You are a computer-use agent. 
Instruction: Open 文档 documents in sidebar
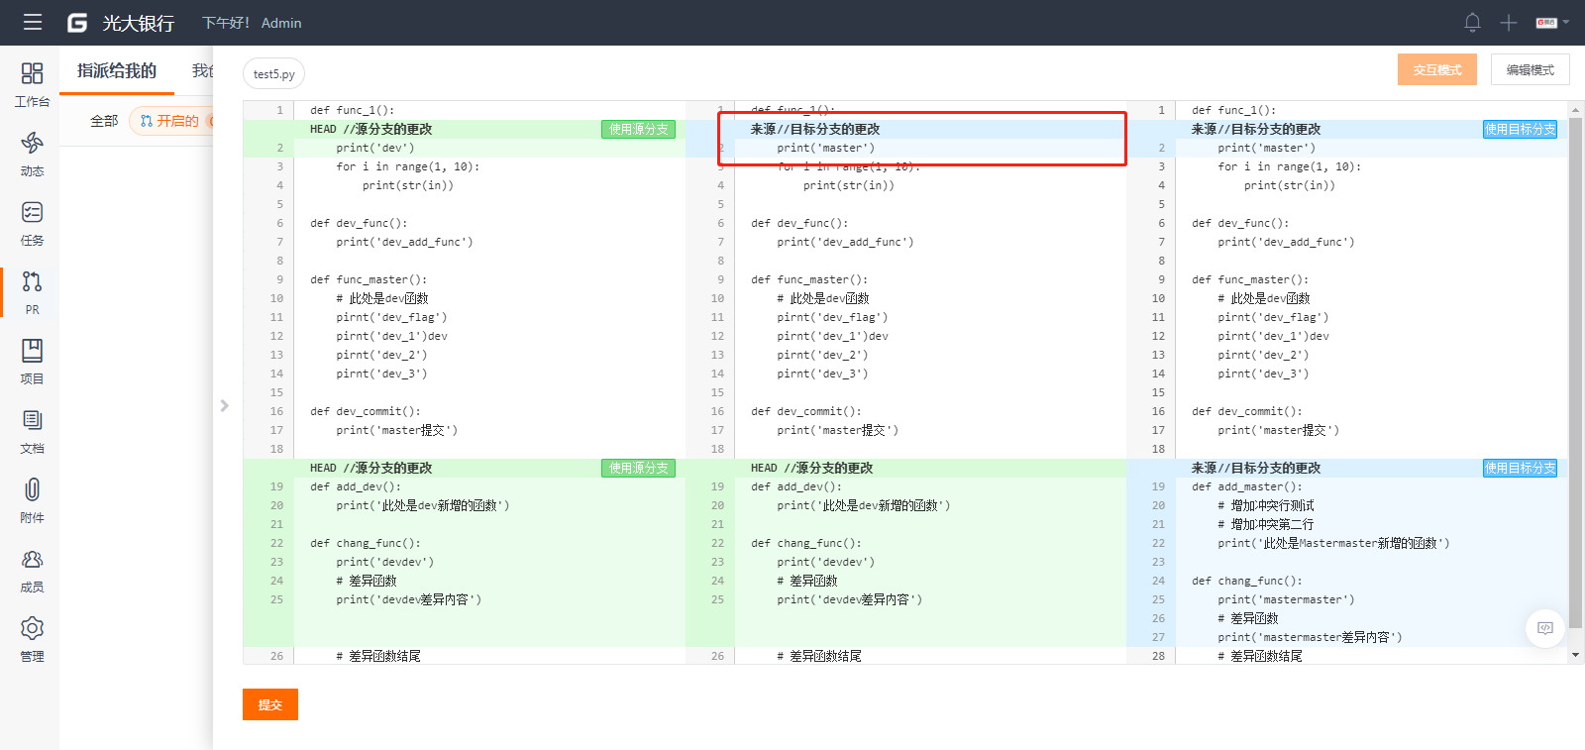32,431
